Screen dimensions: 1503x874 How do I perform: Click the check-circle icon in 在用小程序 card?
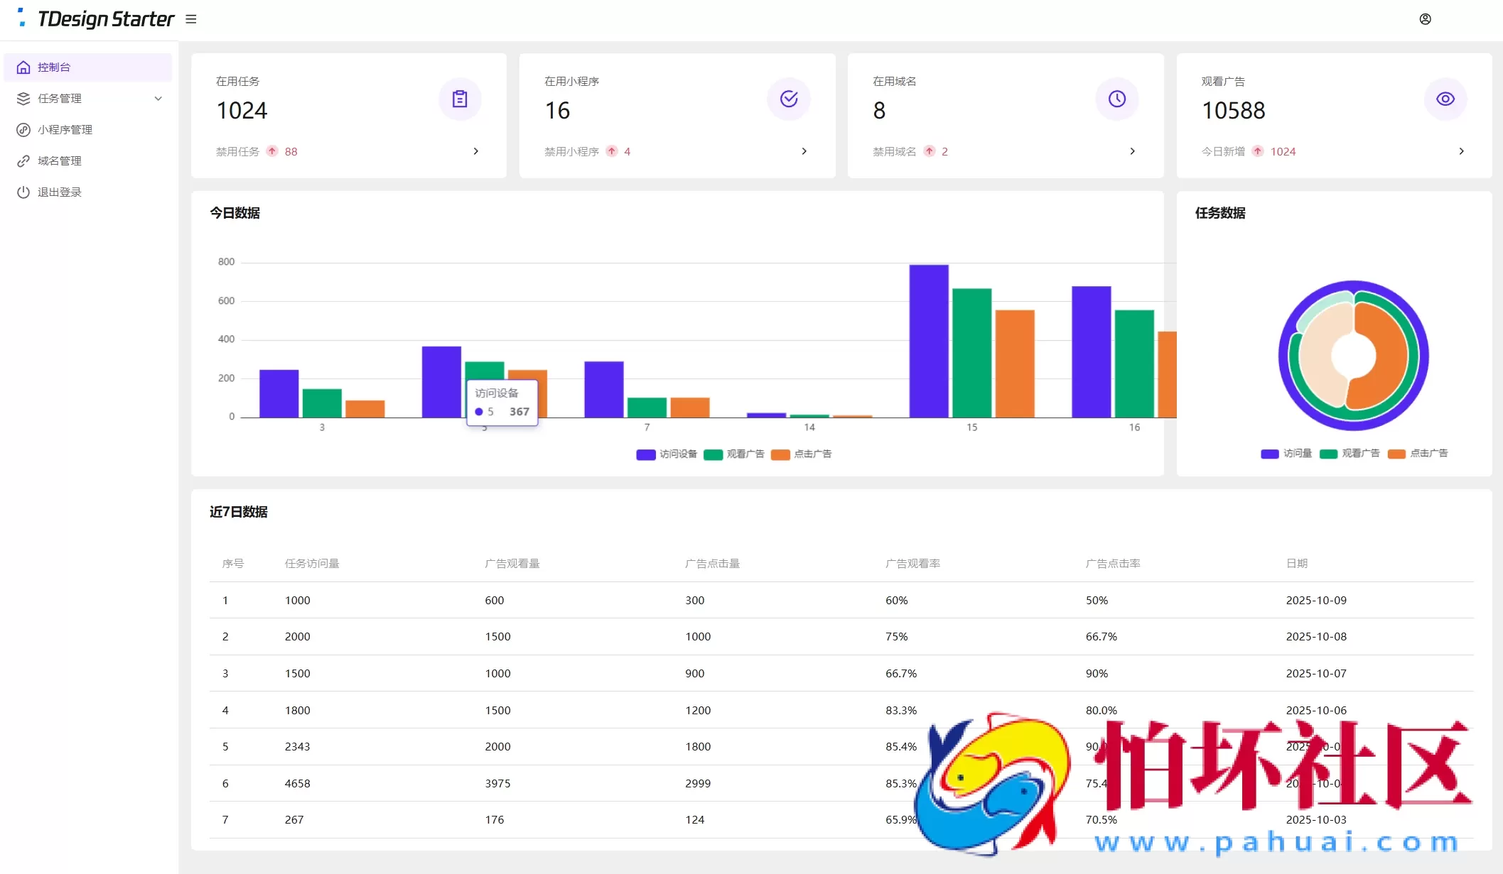pyautogui.click(x=788, y=99)
